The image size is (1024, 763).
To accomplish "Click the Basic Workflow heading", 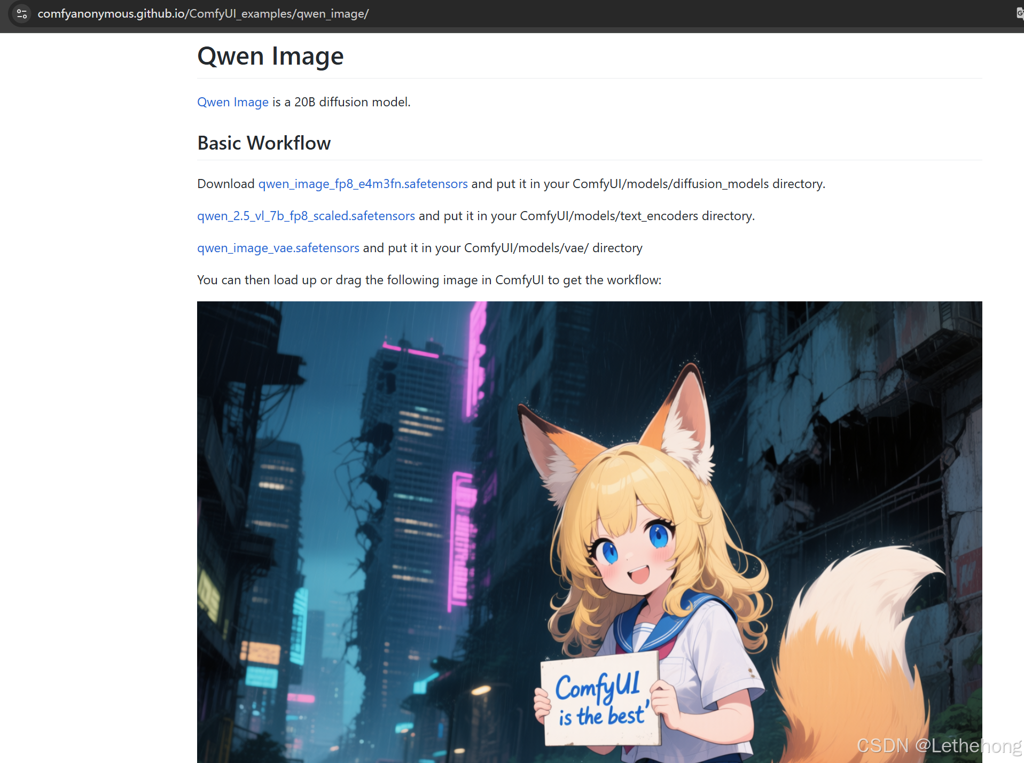I will (x=264, y=143).
